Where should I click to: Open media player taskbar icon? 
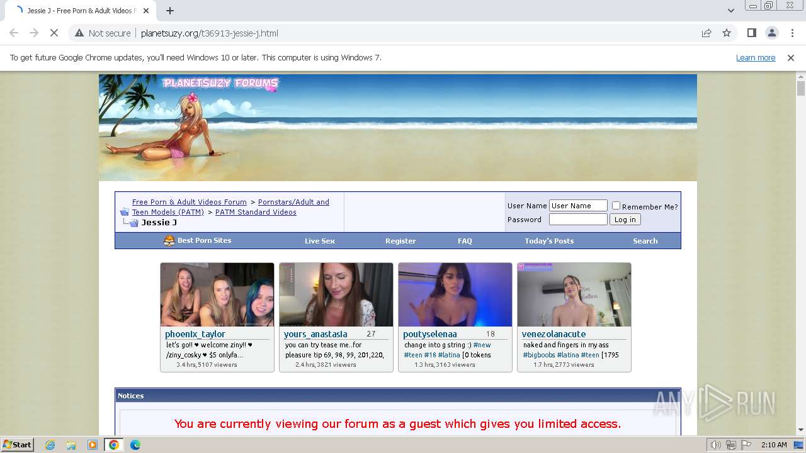93,445
